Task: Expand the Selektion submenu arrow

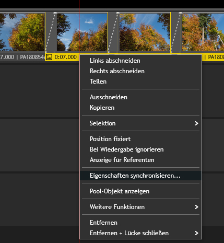Action: tap(196, 123)
